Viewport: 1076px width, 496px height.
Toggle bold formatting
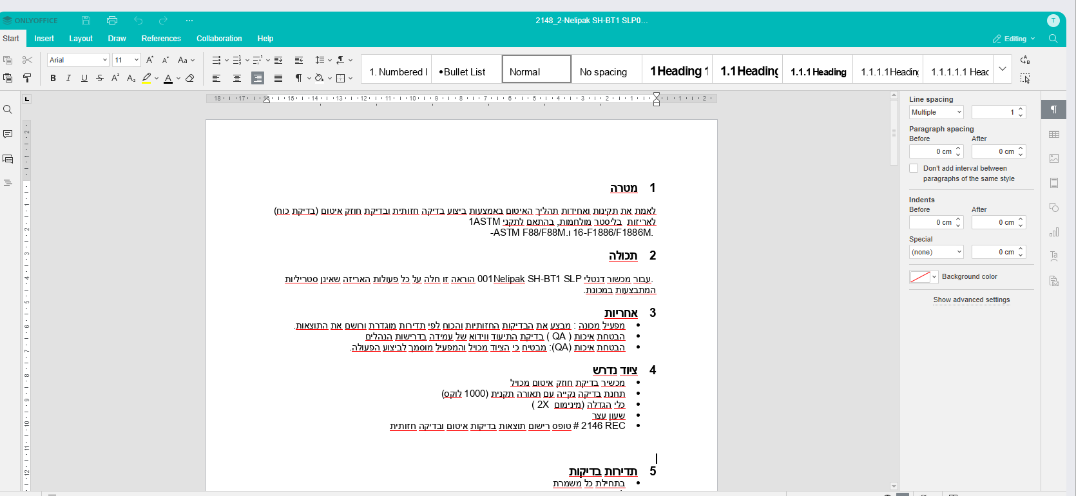point(53,79)
